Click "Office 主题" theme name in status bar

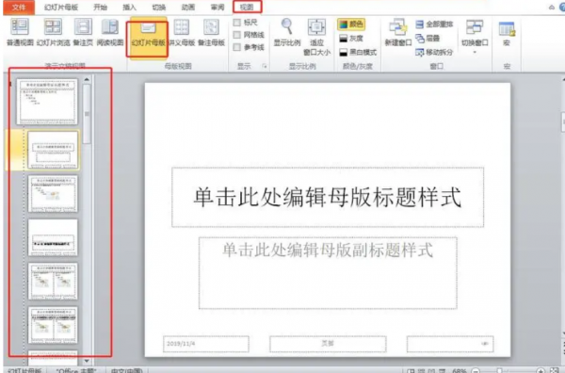click(76, 370)
